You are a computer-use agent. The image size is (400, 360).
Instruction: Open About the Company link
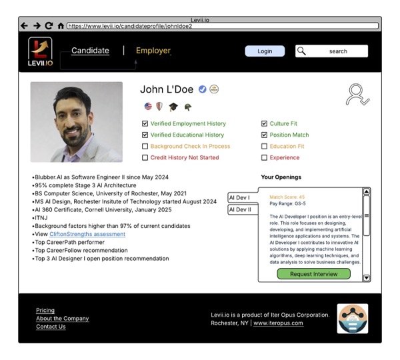(63, 319)
